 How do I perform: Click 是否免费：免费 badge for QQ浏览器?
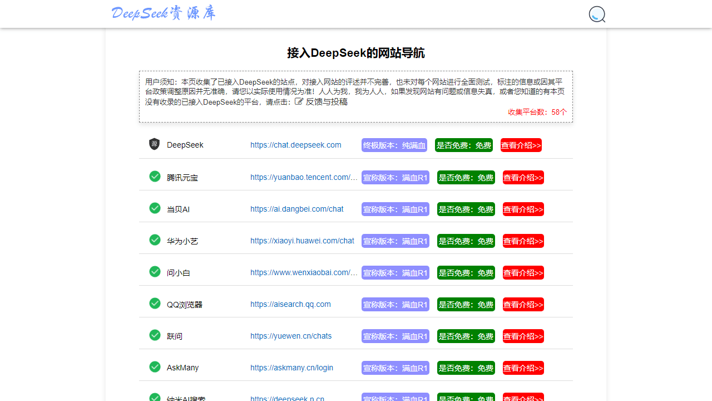pos(466,305)
